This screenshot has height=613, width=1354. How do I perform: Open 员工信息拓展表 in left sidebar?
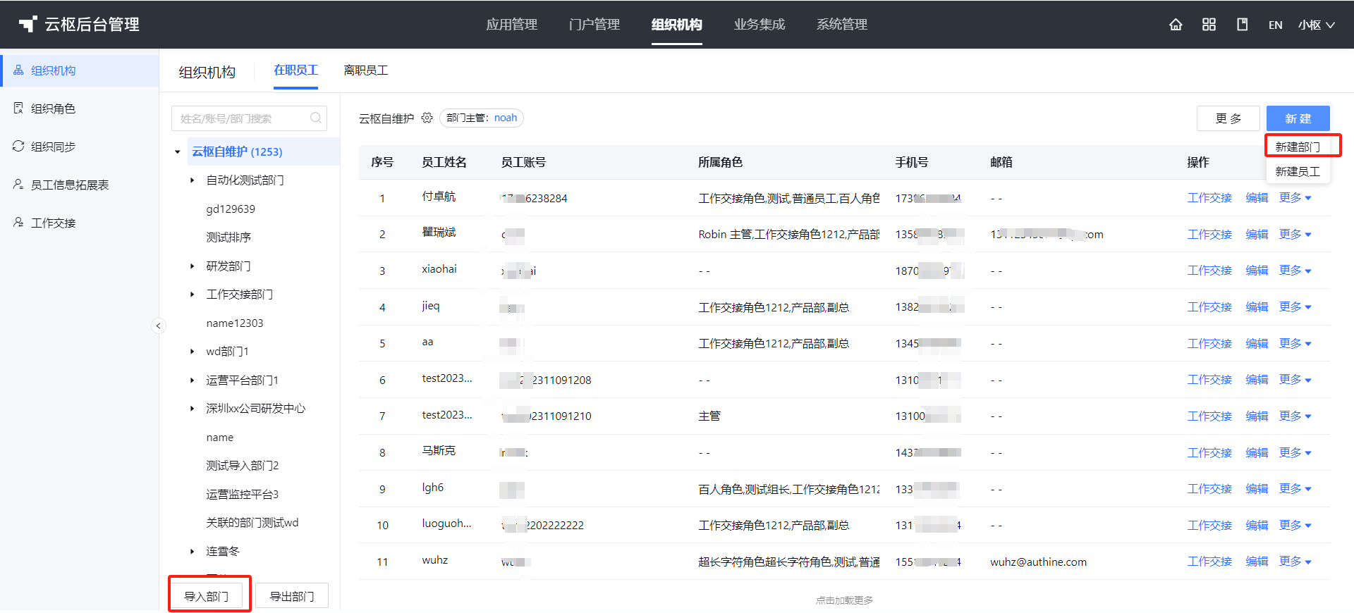pos(70,185)
